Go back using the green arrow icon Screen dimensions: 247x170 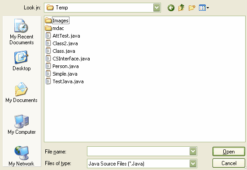point(171,8)
